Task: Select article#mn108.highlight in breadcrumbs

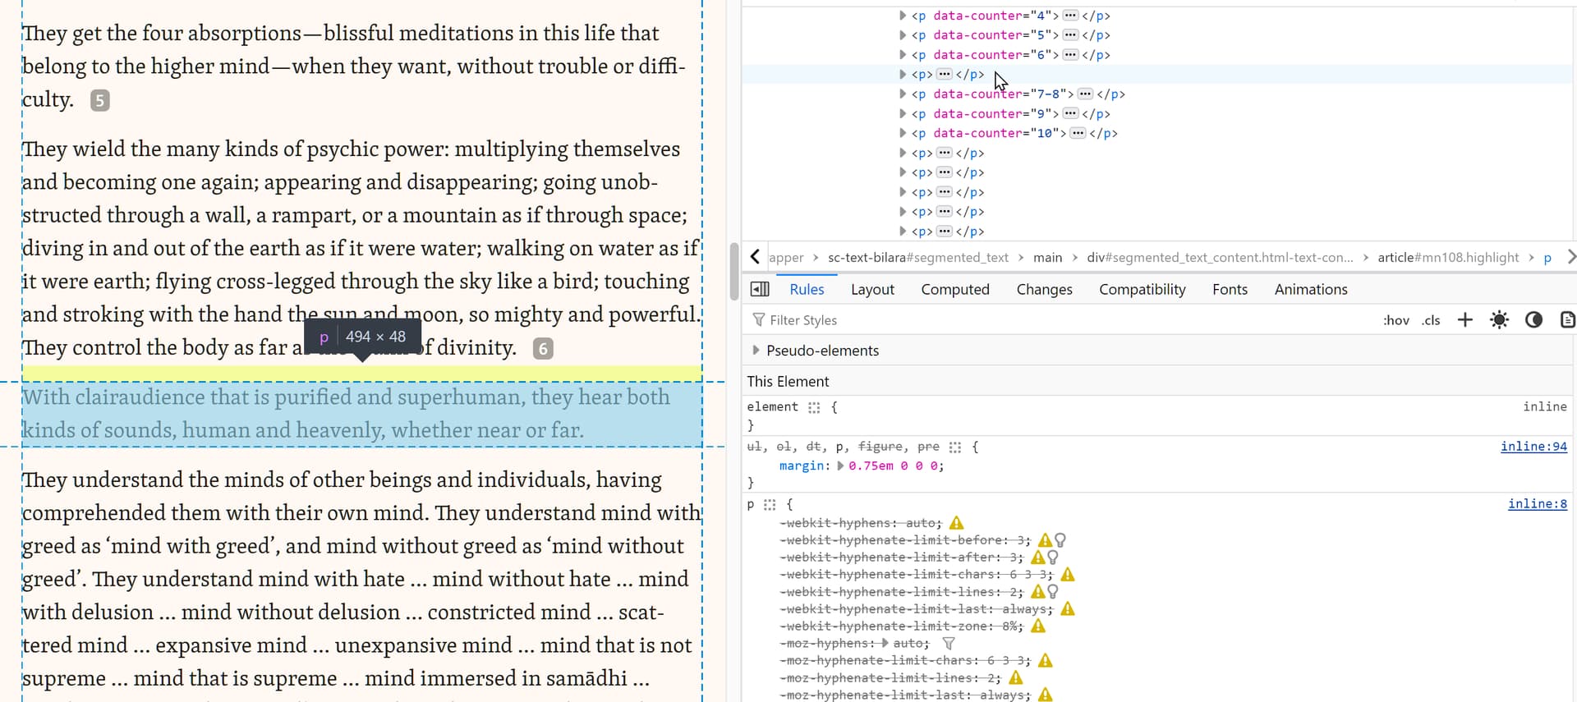Action: (1447, 258)
